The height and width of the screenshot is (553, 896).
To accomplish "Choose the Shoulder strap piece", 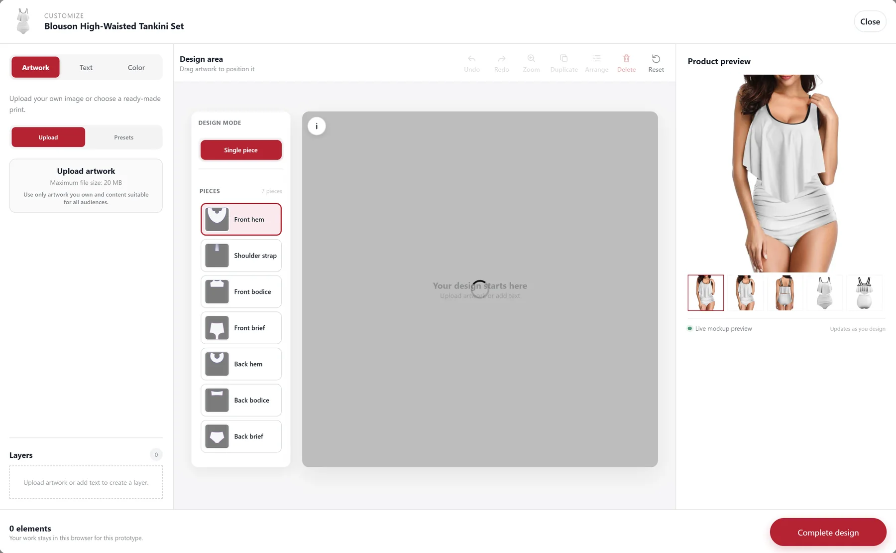I will click(241, 256).
